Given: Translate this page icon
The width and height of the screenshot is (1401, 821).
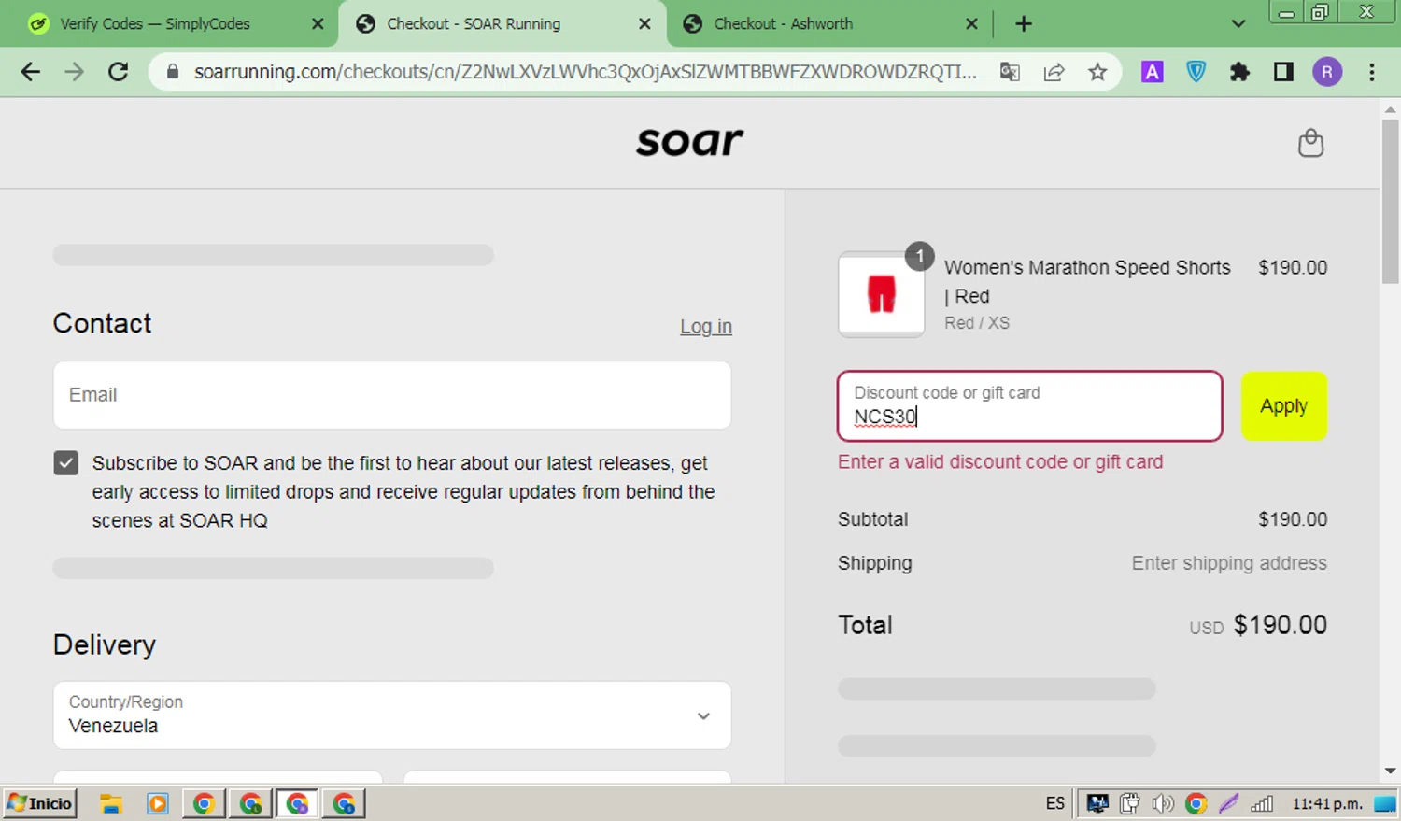Looking at the screenshot, I should [x=1010, y=72].
